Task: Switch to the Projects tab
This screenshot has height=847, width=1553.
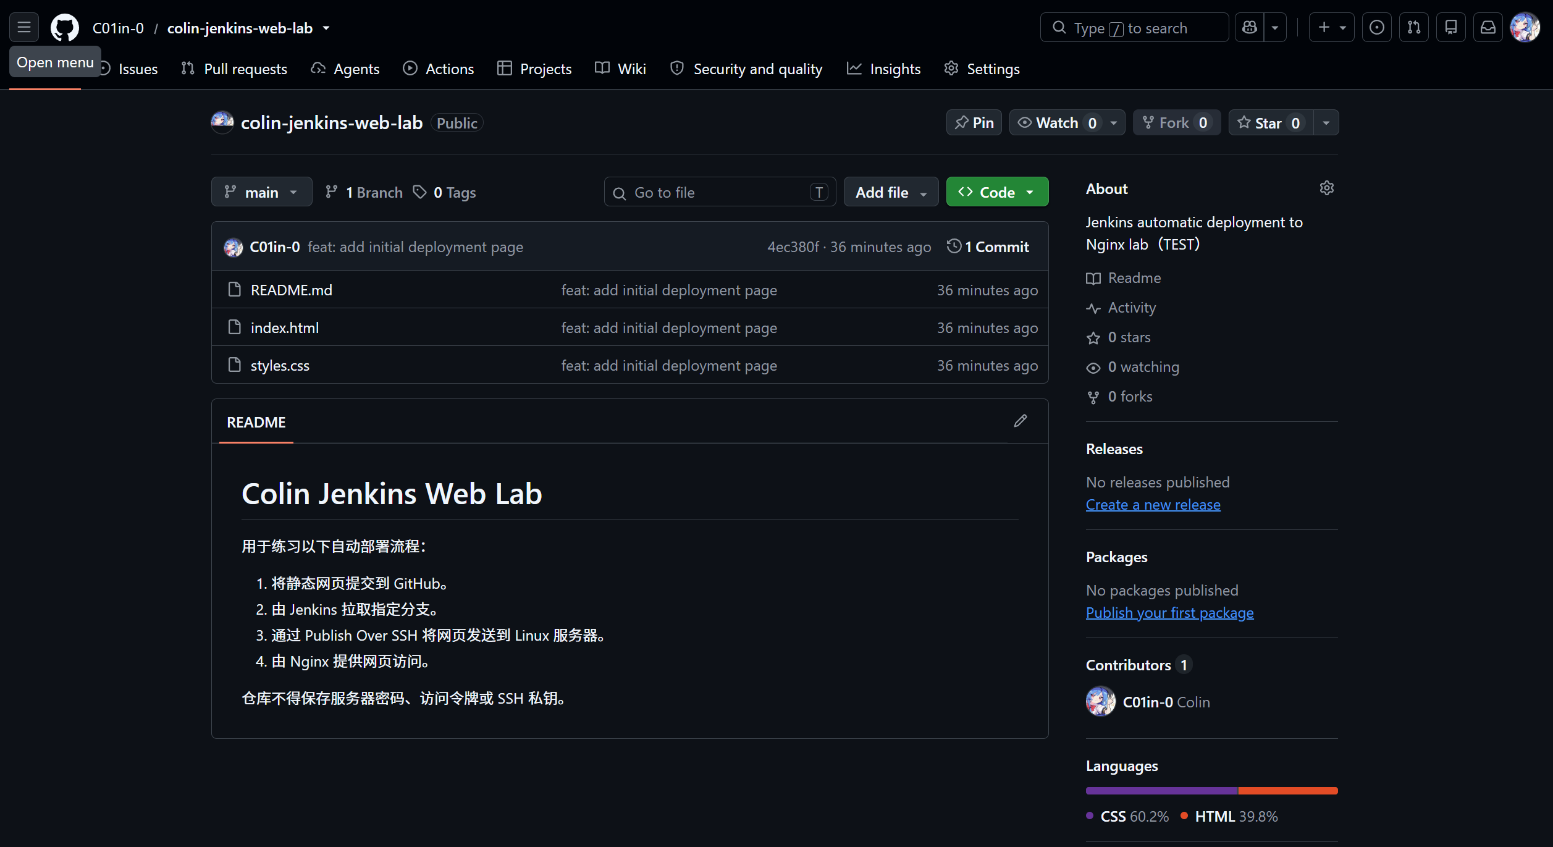Action: [x=534, y=69]
